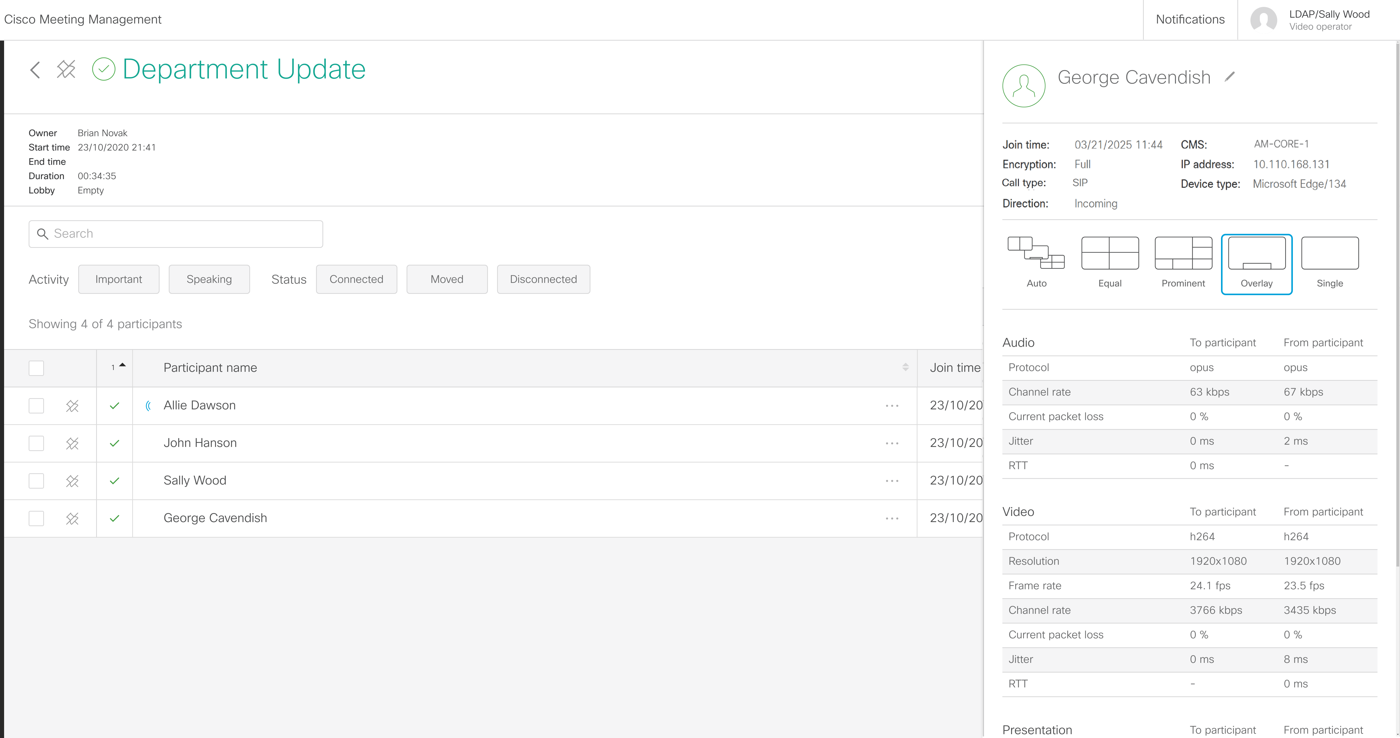
Task: Click owner name Brian Novak
Action: [102, 133]
